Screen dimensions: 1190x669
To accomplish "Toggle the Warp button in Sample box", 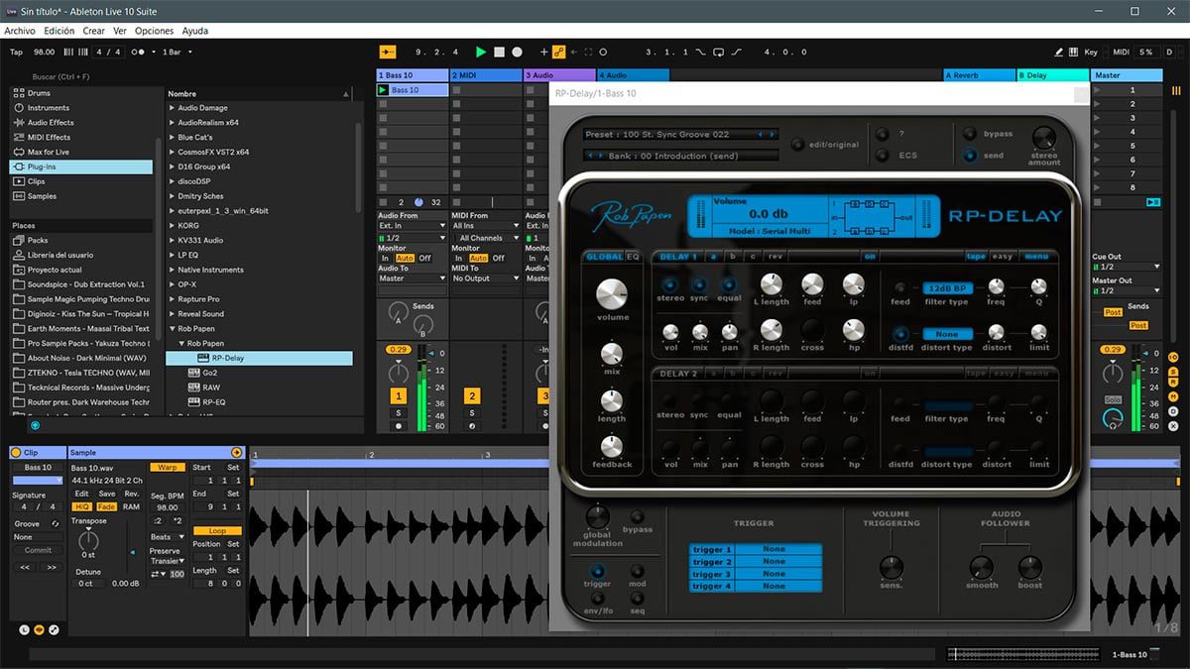I will [167, 467].
